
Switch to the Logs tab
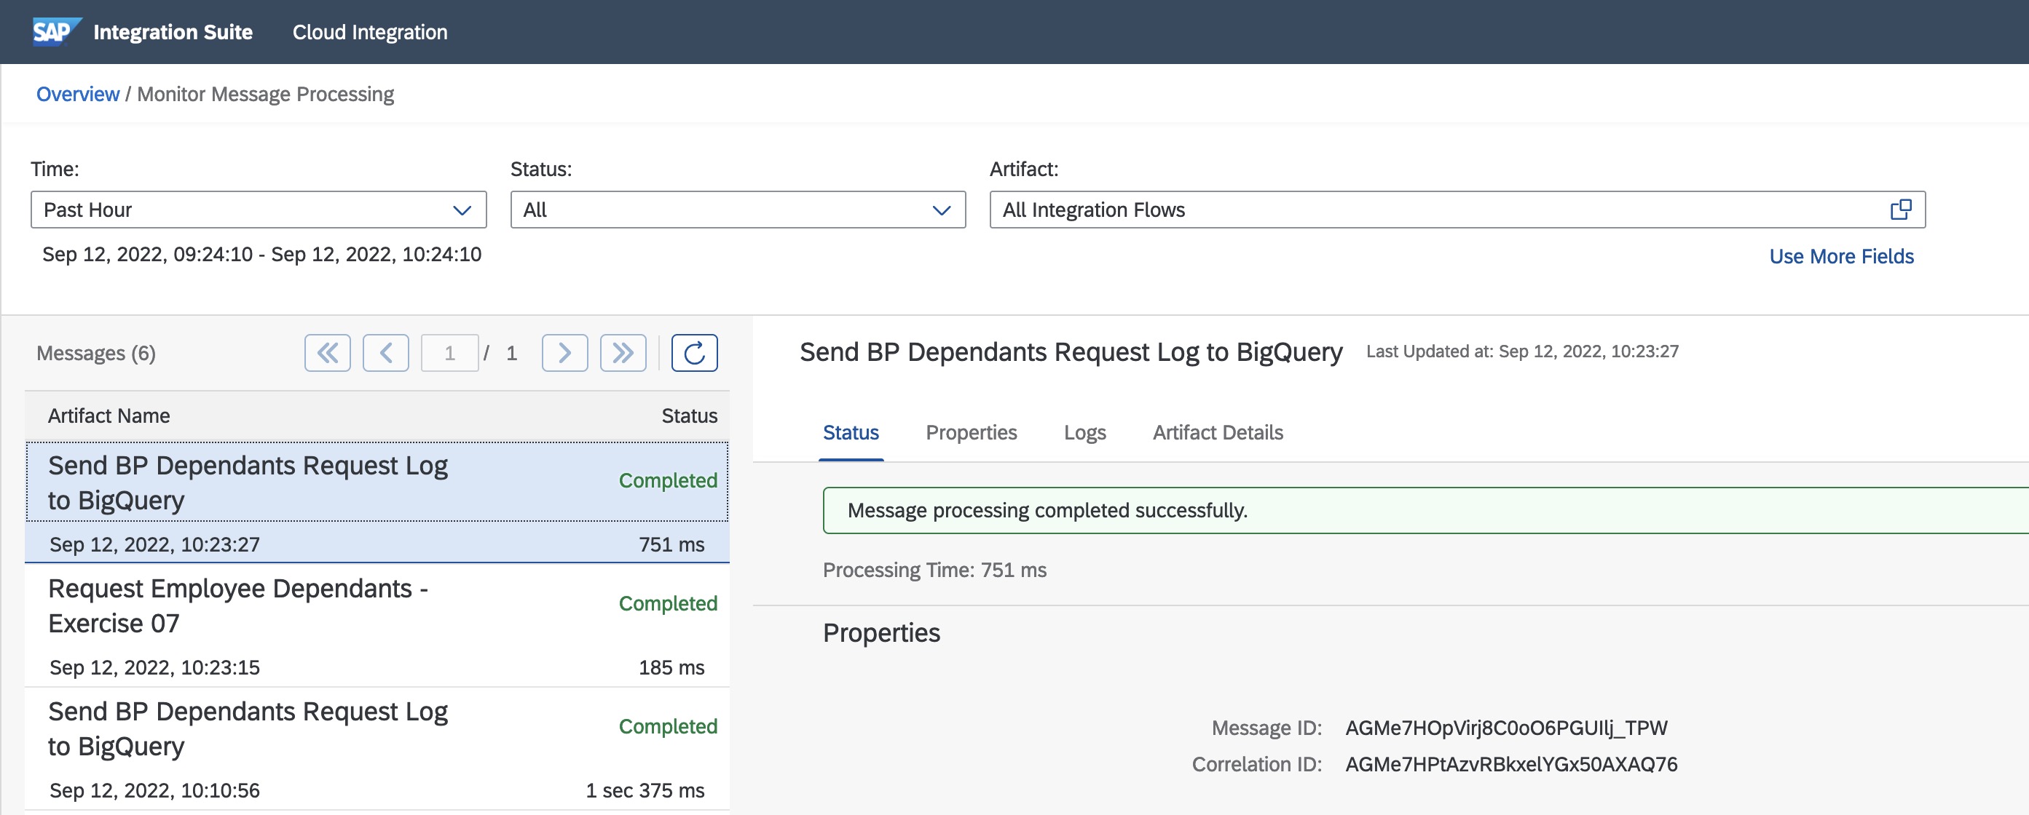[1084, 433]
